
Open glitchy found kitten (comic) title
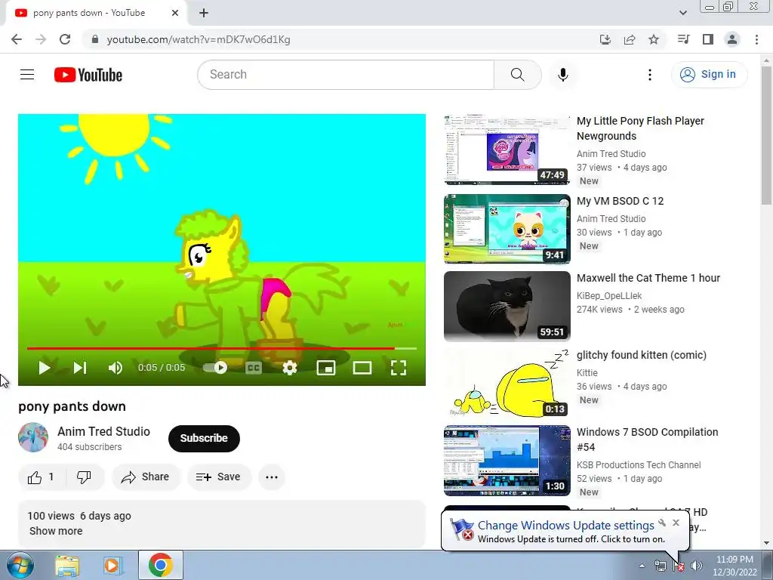click(x=642, y=355)
